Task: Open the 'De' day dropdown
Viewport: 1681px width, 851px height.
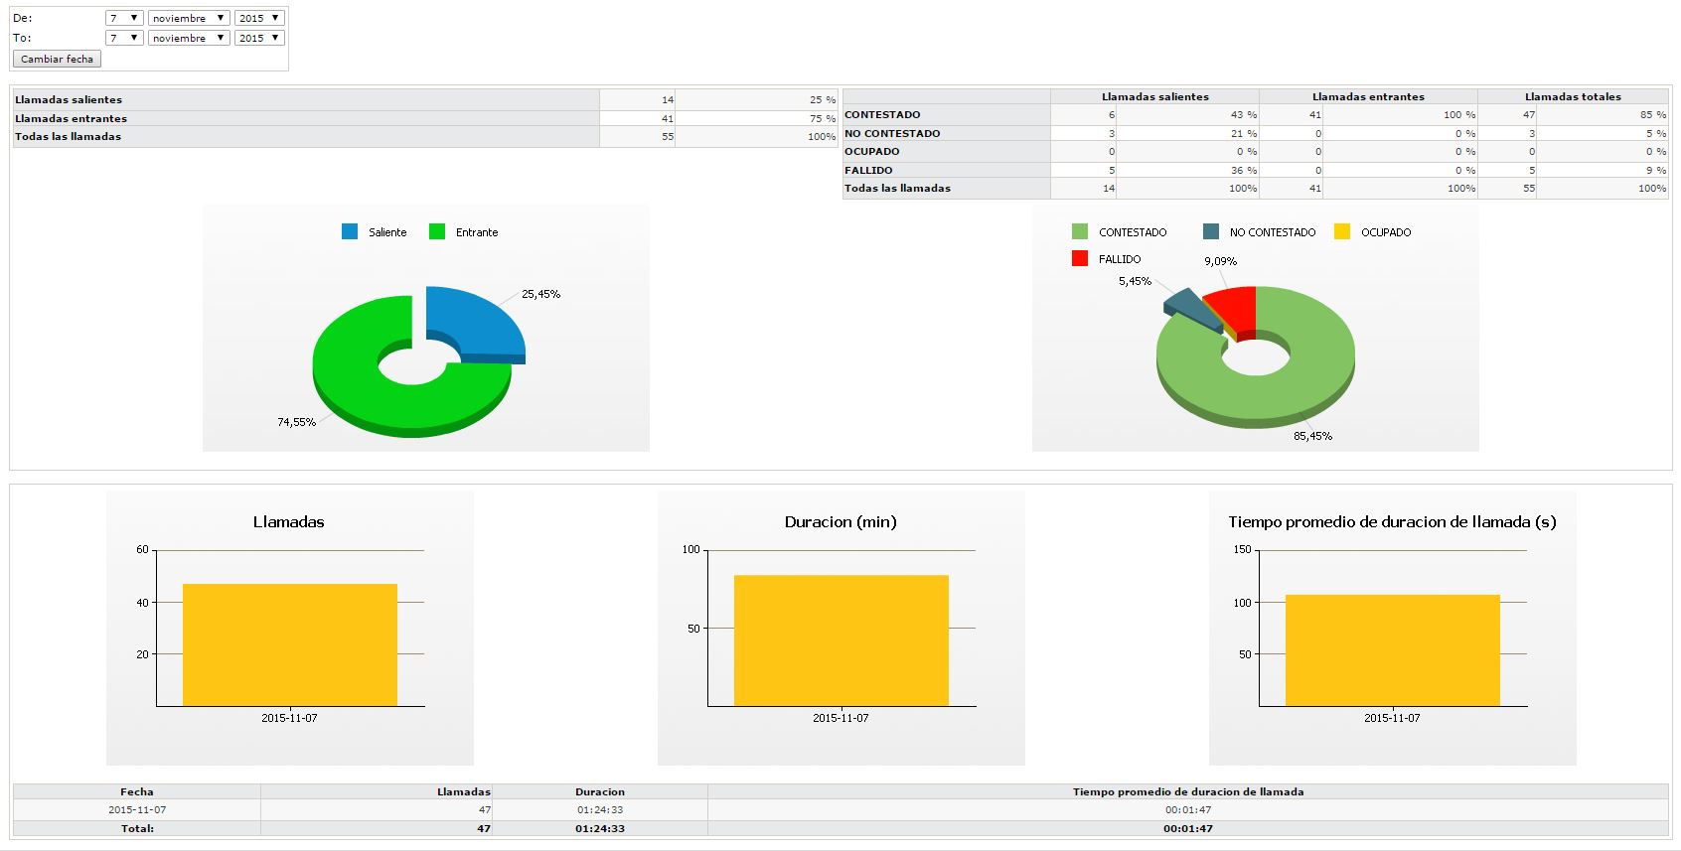Action: coord(124,18)
